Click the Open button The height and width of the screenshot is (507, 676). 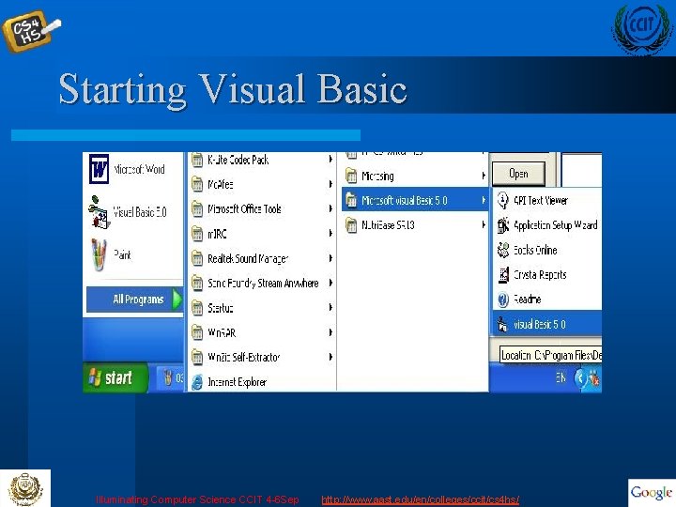(x=518, y=174)
